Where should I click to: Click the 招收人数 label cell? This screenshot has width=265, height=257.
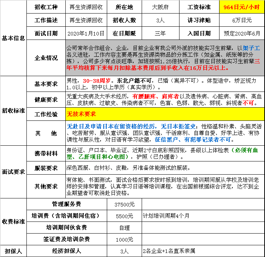[x=124, y=20]
